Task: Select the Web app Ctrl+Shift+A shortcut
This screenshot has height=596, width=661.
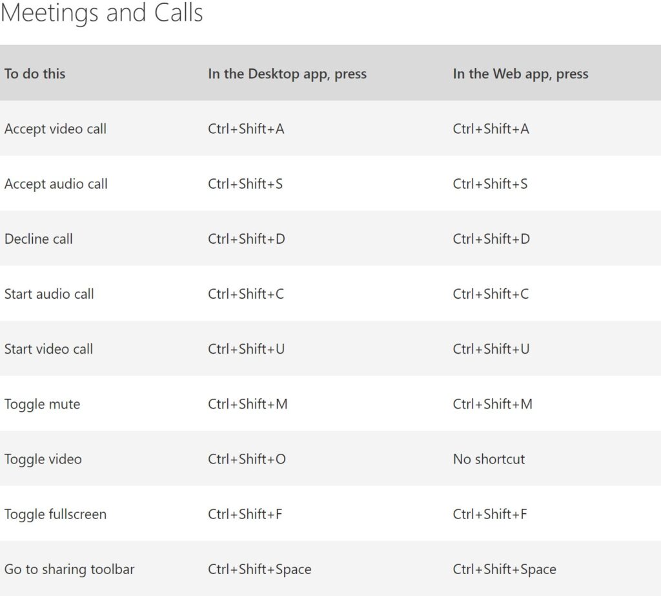Action: coord(491,129)
